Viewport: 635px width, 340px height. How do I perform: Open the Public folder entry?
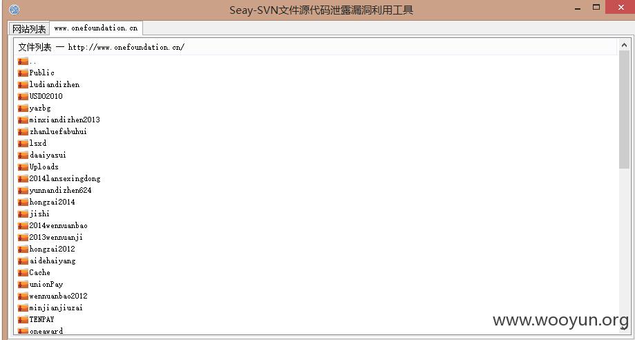pyautogui.click(x=41, y=73)
